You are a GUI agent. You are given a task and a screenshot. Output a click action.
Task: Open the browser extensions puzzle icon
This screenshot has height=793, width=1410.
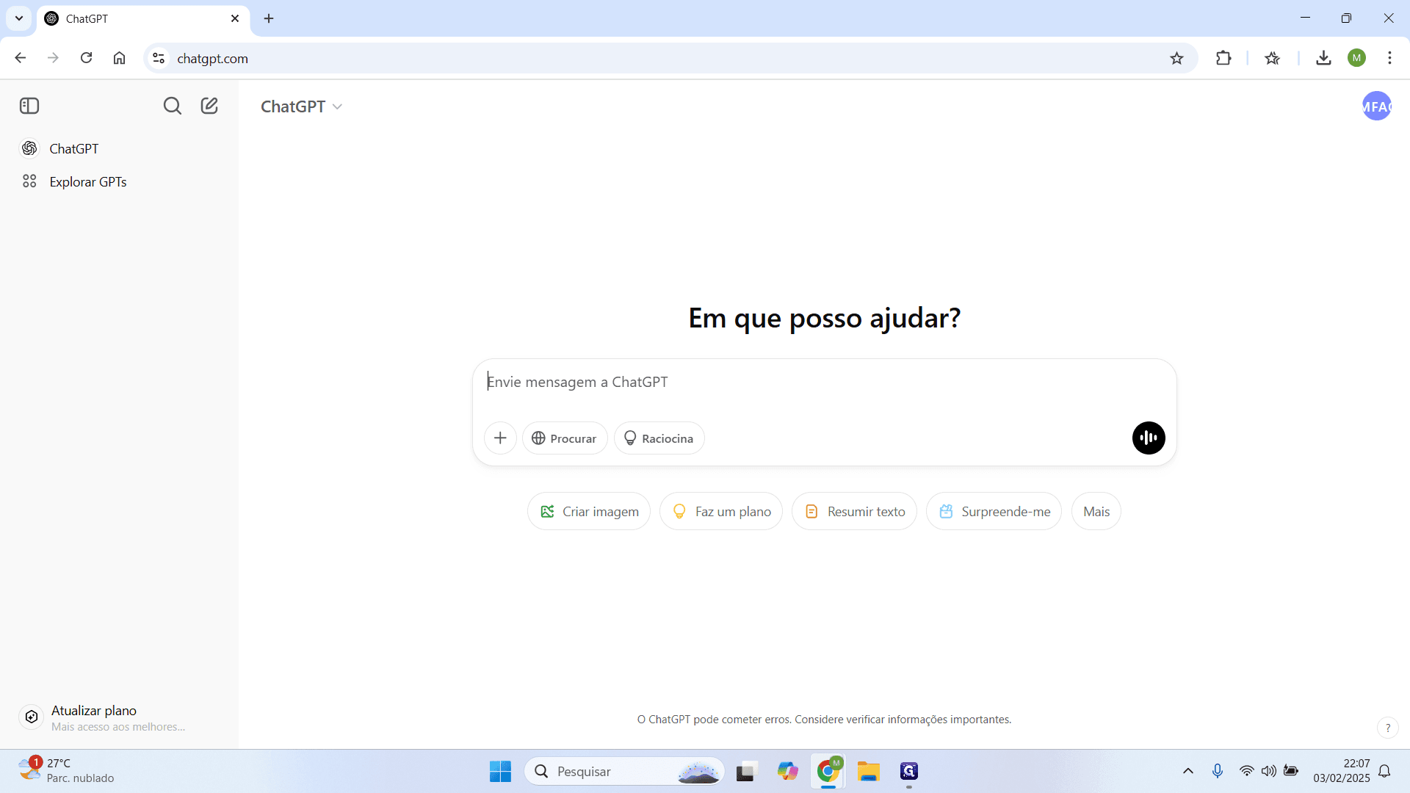coord(1223,58)
